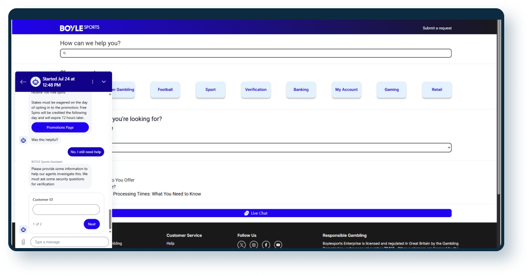Click the Promotions Page button

60,127
